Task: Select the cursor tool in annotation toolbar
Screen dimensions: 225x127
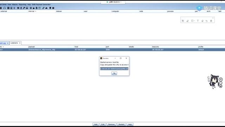Action: tap(183, 21)
